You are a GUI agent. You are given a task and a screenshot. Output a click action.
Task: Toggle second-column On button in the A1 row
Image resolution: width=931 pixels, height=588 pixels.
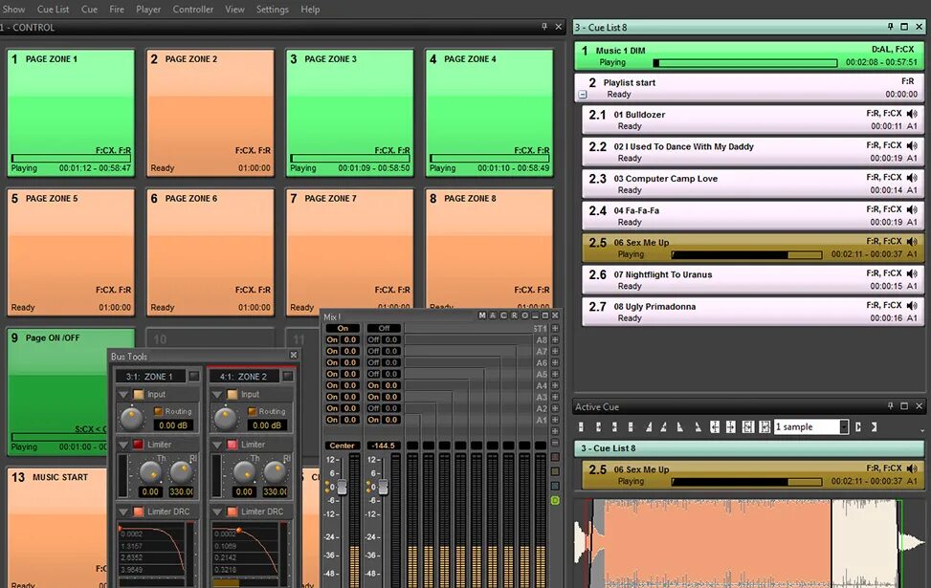[x=373, y=420]
